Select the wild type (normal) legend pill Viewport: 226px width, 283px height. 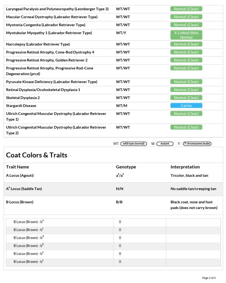(133, 144)
